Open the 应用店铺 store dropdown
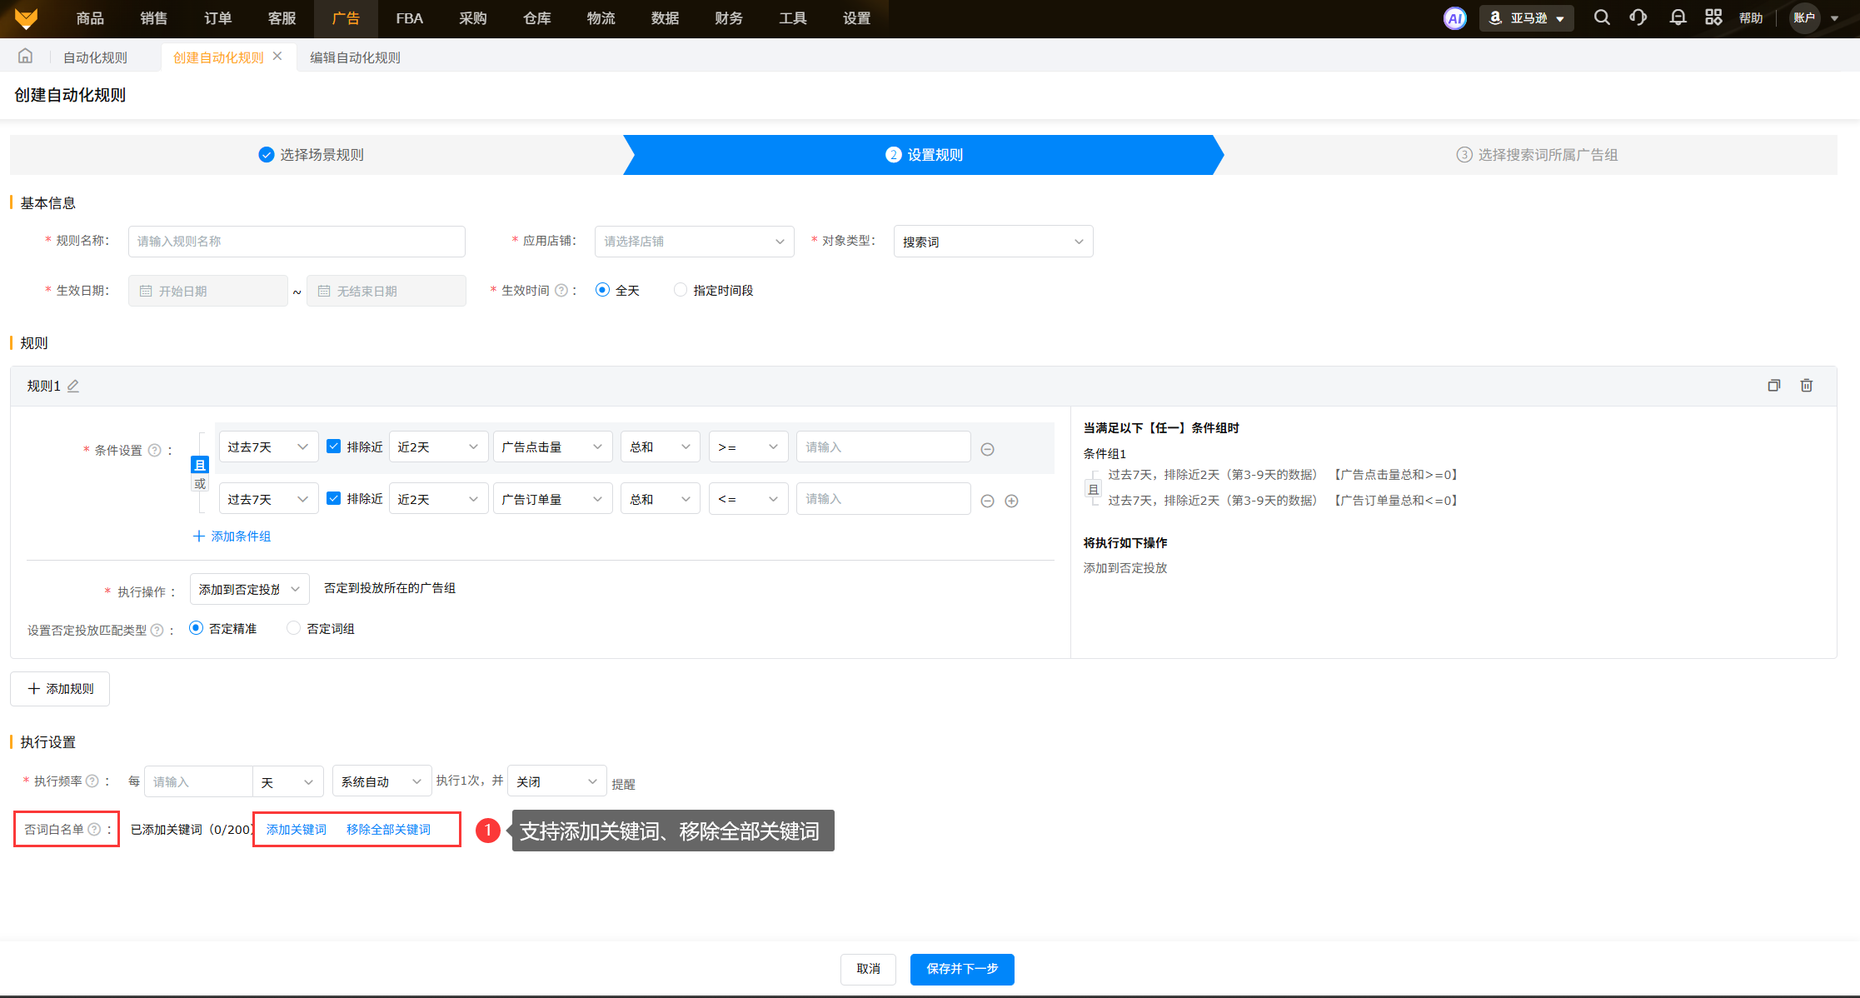1860x998 pixels. tap(694, 242)
